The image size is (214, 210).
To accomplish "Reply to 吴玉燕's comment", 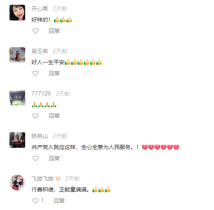I will (54, 73).
